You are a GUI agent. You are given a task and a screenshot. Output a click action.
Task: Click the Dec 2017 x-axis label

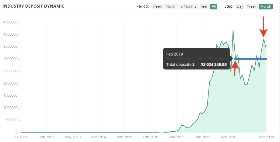pos(202,137)
